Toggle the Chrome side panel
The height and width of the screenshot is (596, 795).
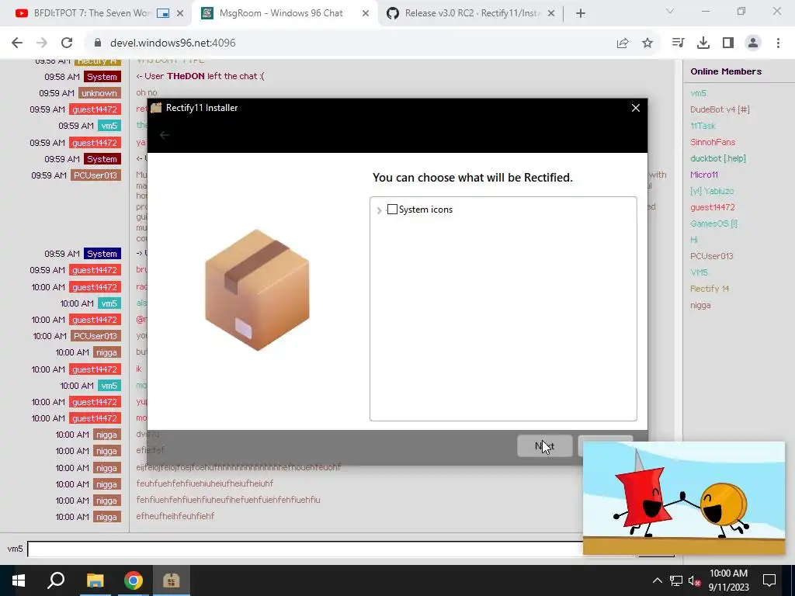pyautogui.click(x=728, y=43)
